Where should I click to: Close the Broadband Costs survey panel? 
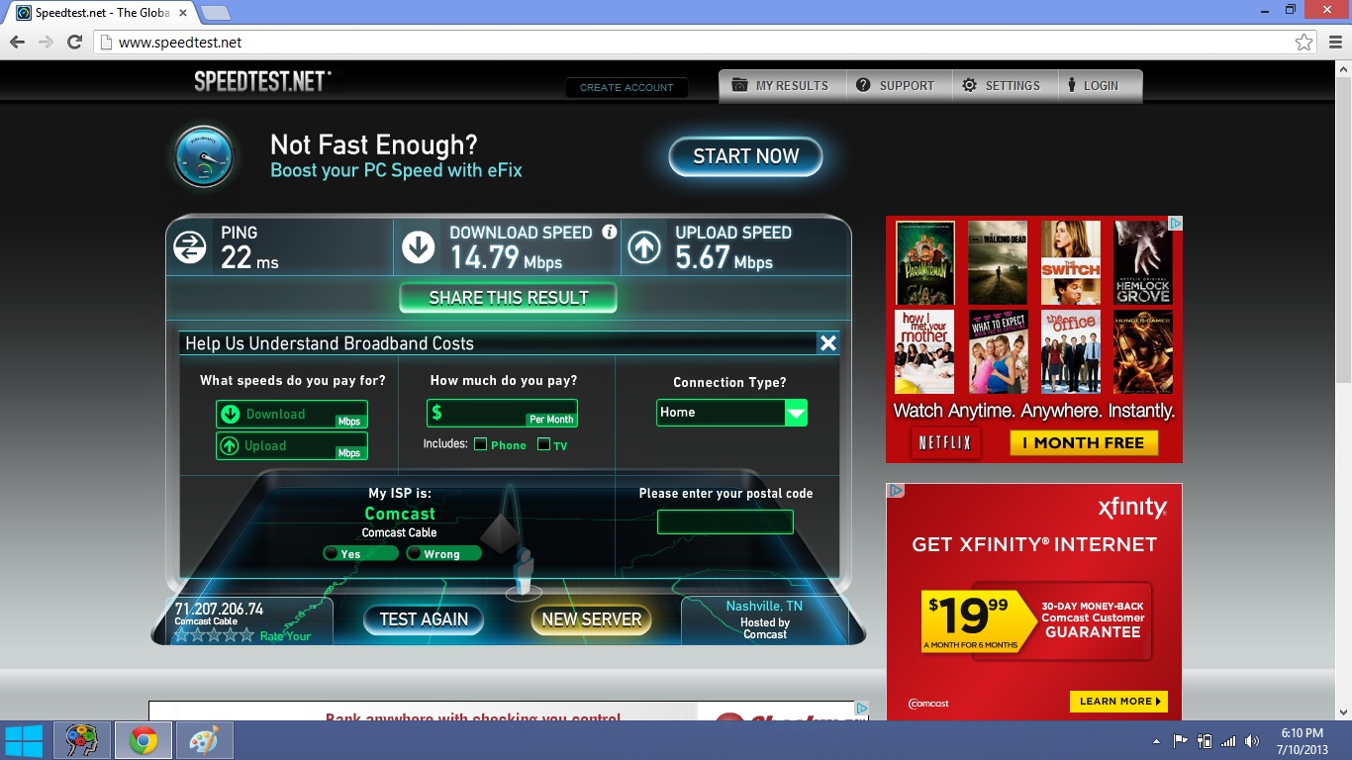pos(828,343)
